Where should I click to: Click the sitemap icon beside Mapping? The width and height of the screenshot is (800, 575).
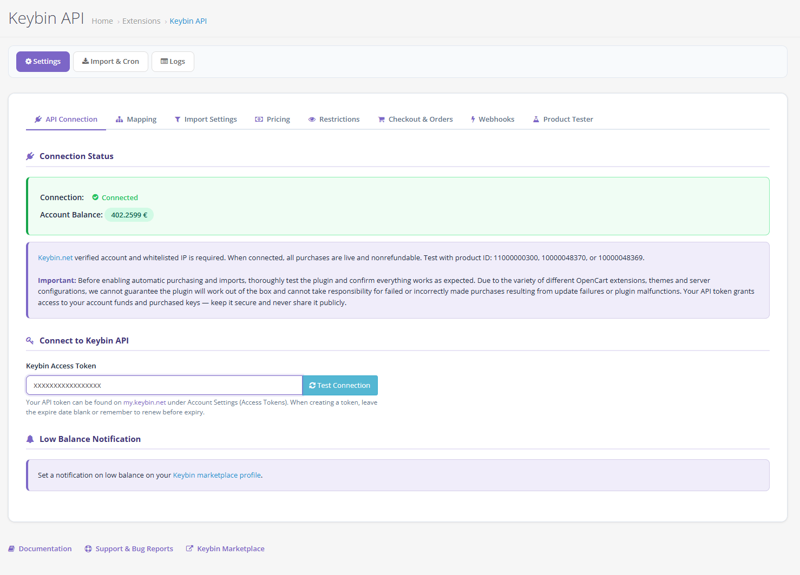pyautogui.click(x=120, y=120)
